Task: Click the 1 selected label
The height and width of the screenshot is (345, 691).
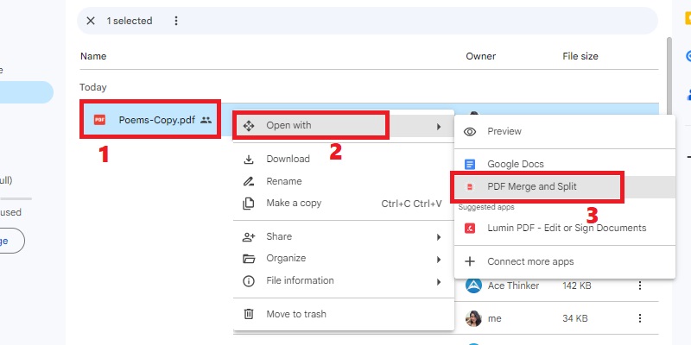Action: (x=129, y=21)
